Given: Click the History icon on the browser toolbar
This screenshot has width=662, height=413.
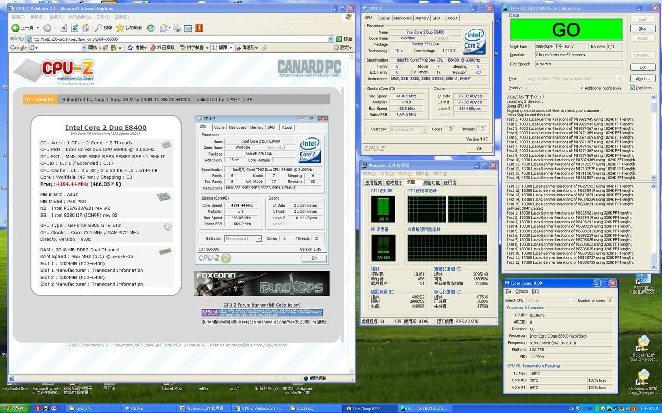Looking at the screenshot, I should click(x=152, y=28).
